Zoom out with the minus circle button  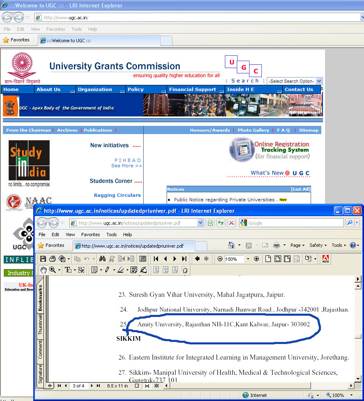point(220,259)
